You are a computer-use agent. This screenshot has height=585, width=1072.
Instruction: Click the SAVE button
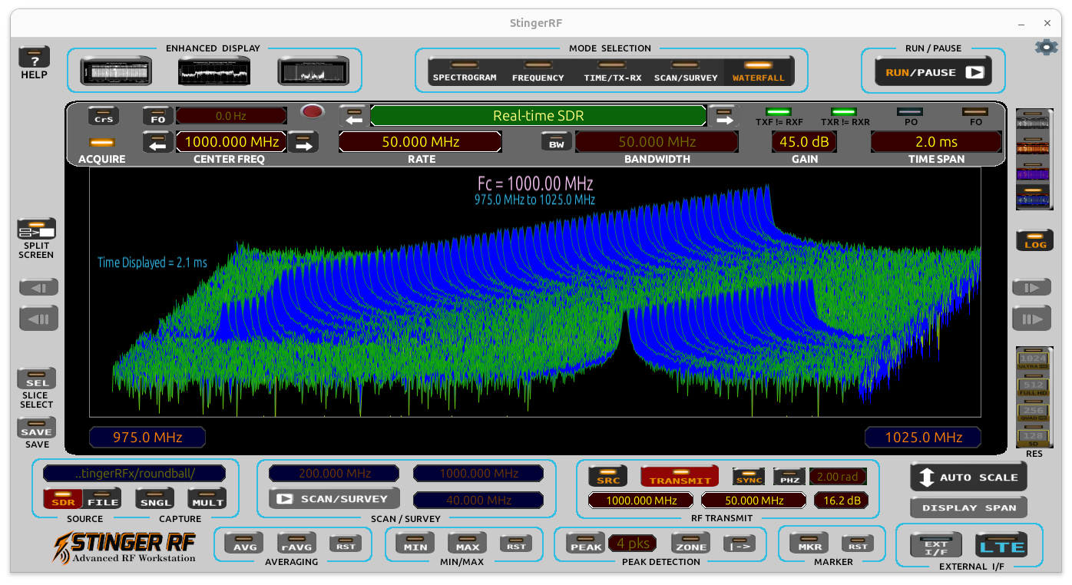point(37,429)
